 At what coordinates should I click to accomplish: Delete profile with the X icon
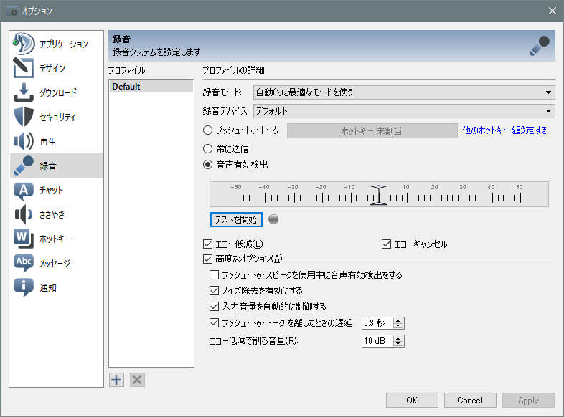point(137,380)
